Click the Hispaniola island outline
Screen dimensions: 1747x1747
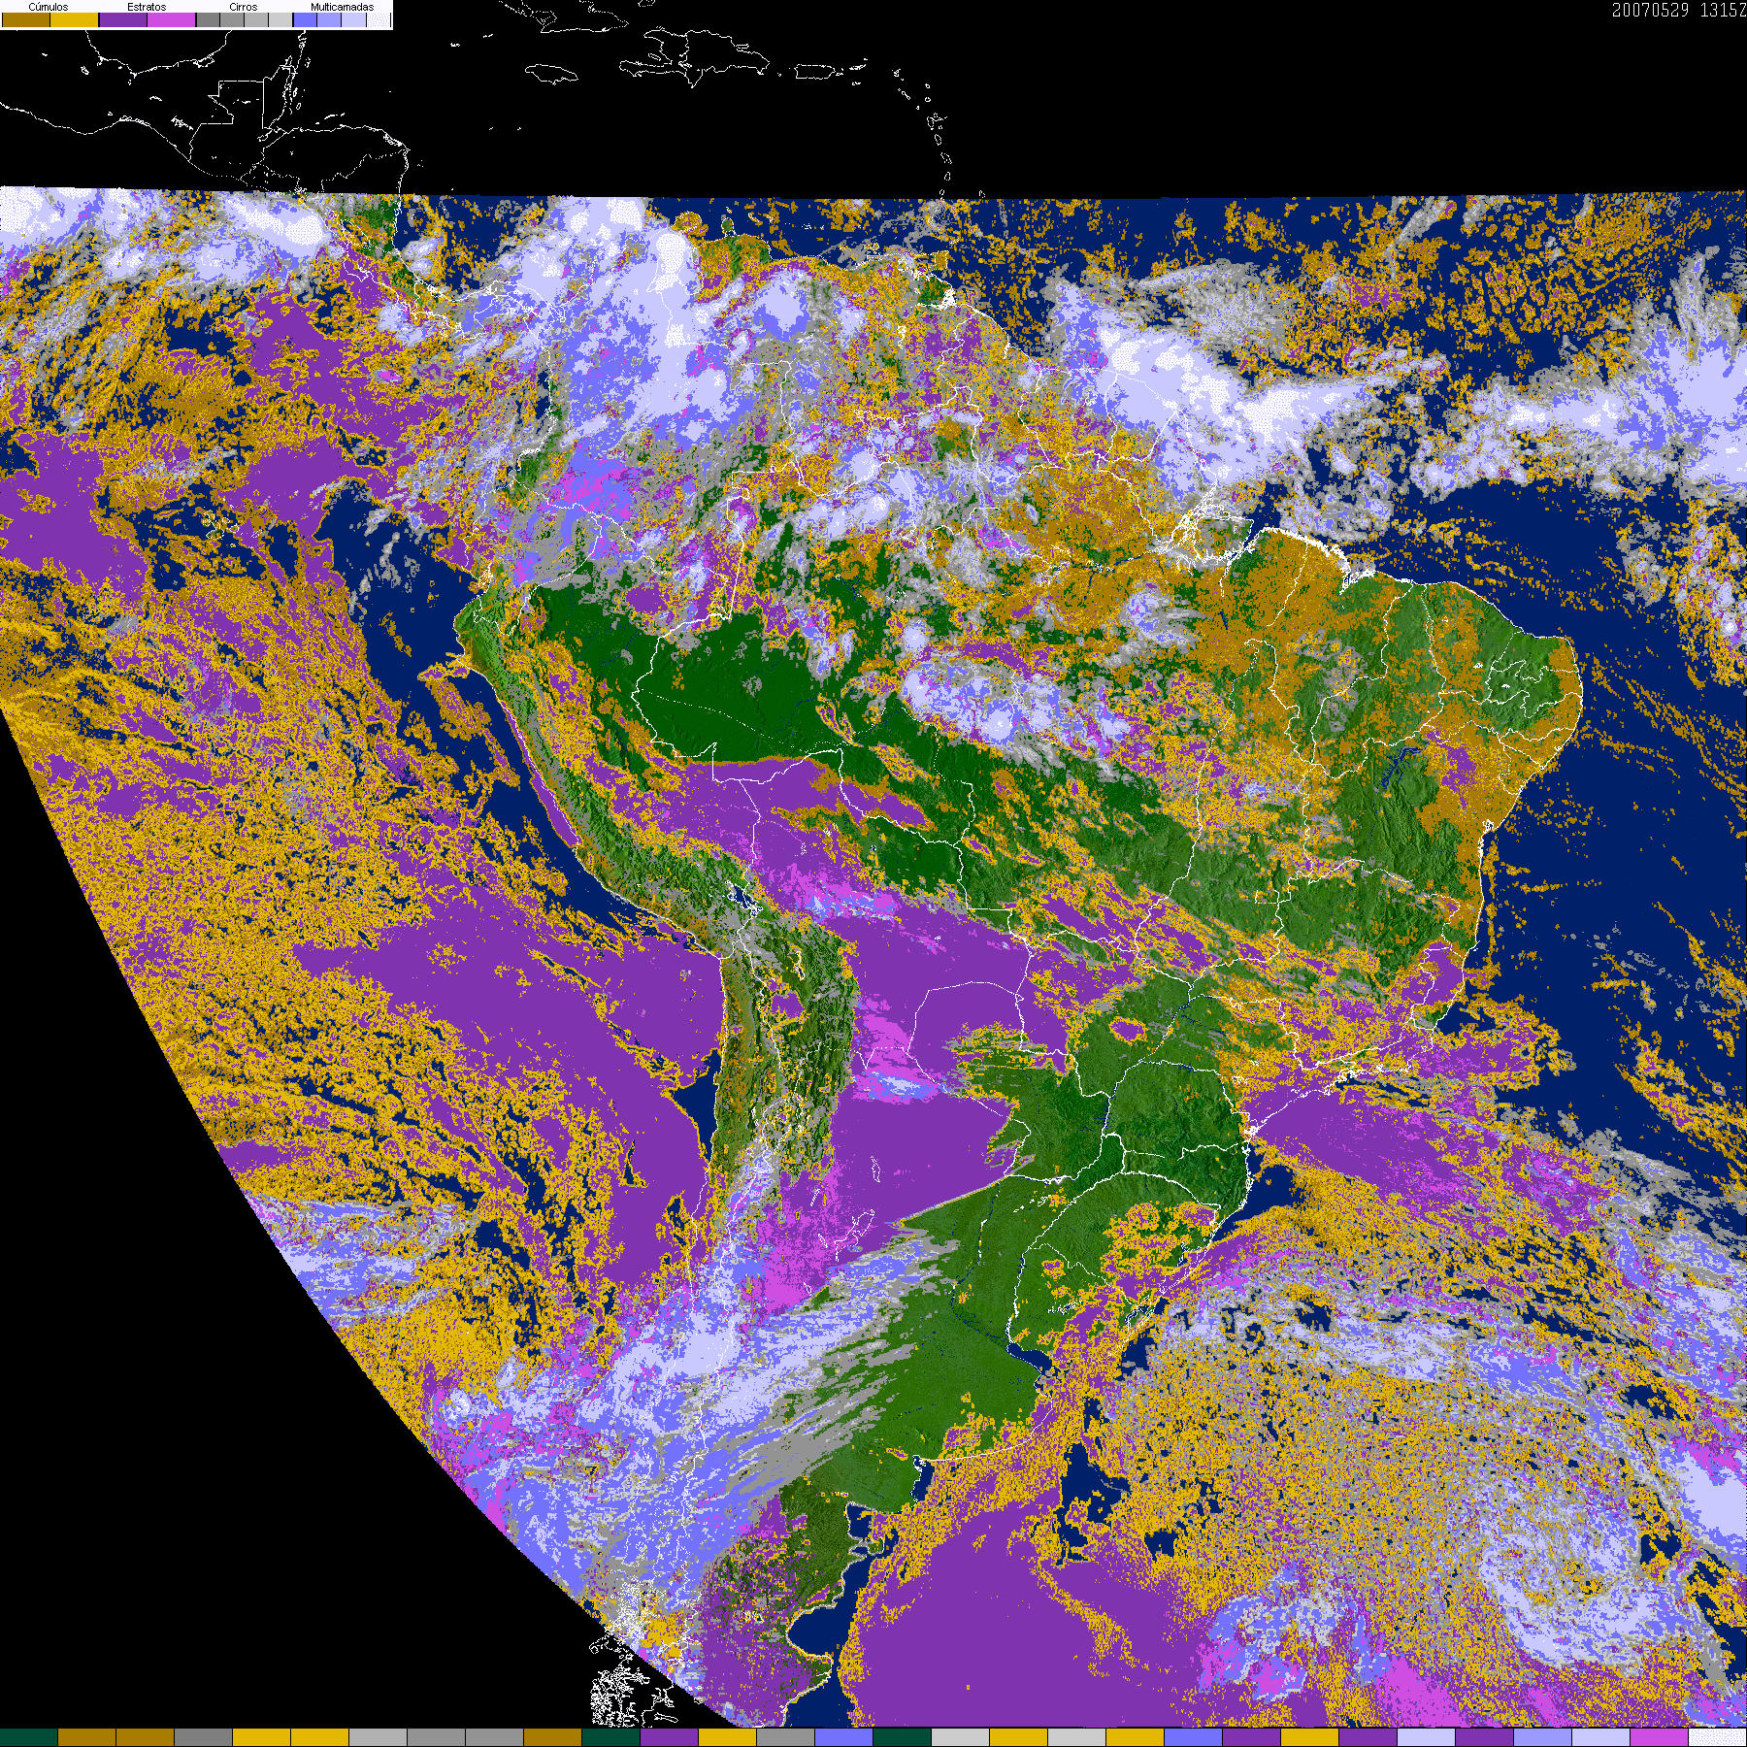(694, 53)
